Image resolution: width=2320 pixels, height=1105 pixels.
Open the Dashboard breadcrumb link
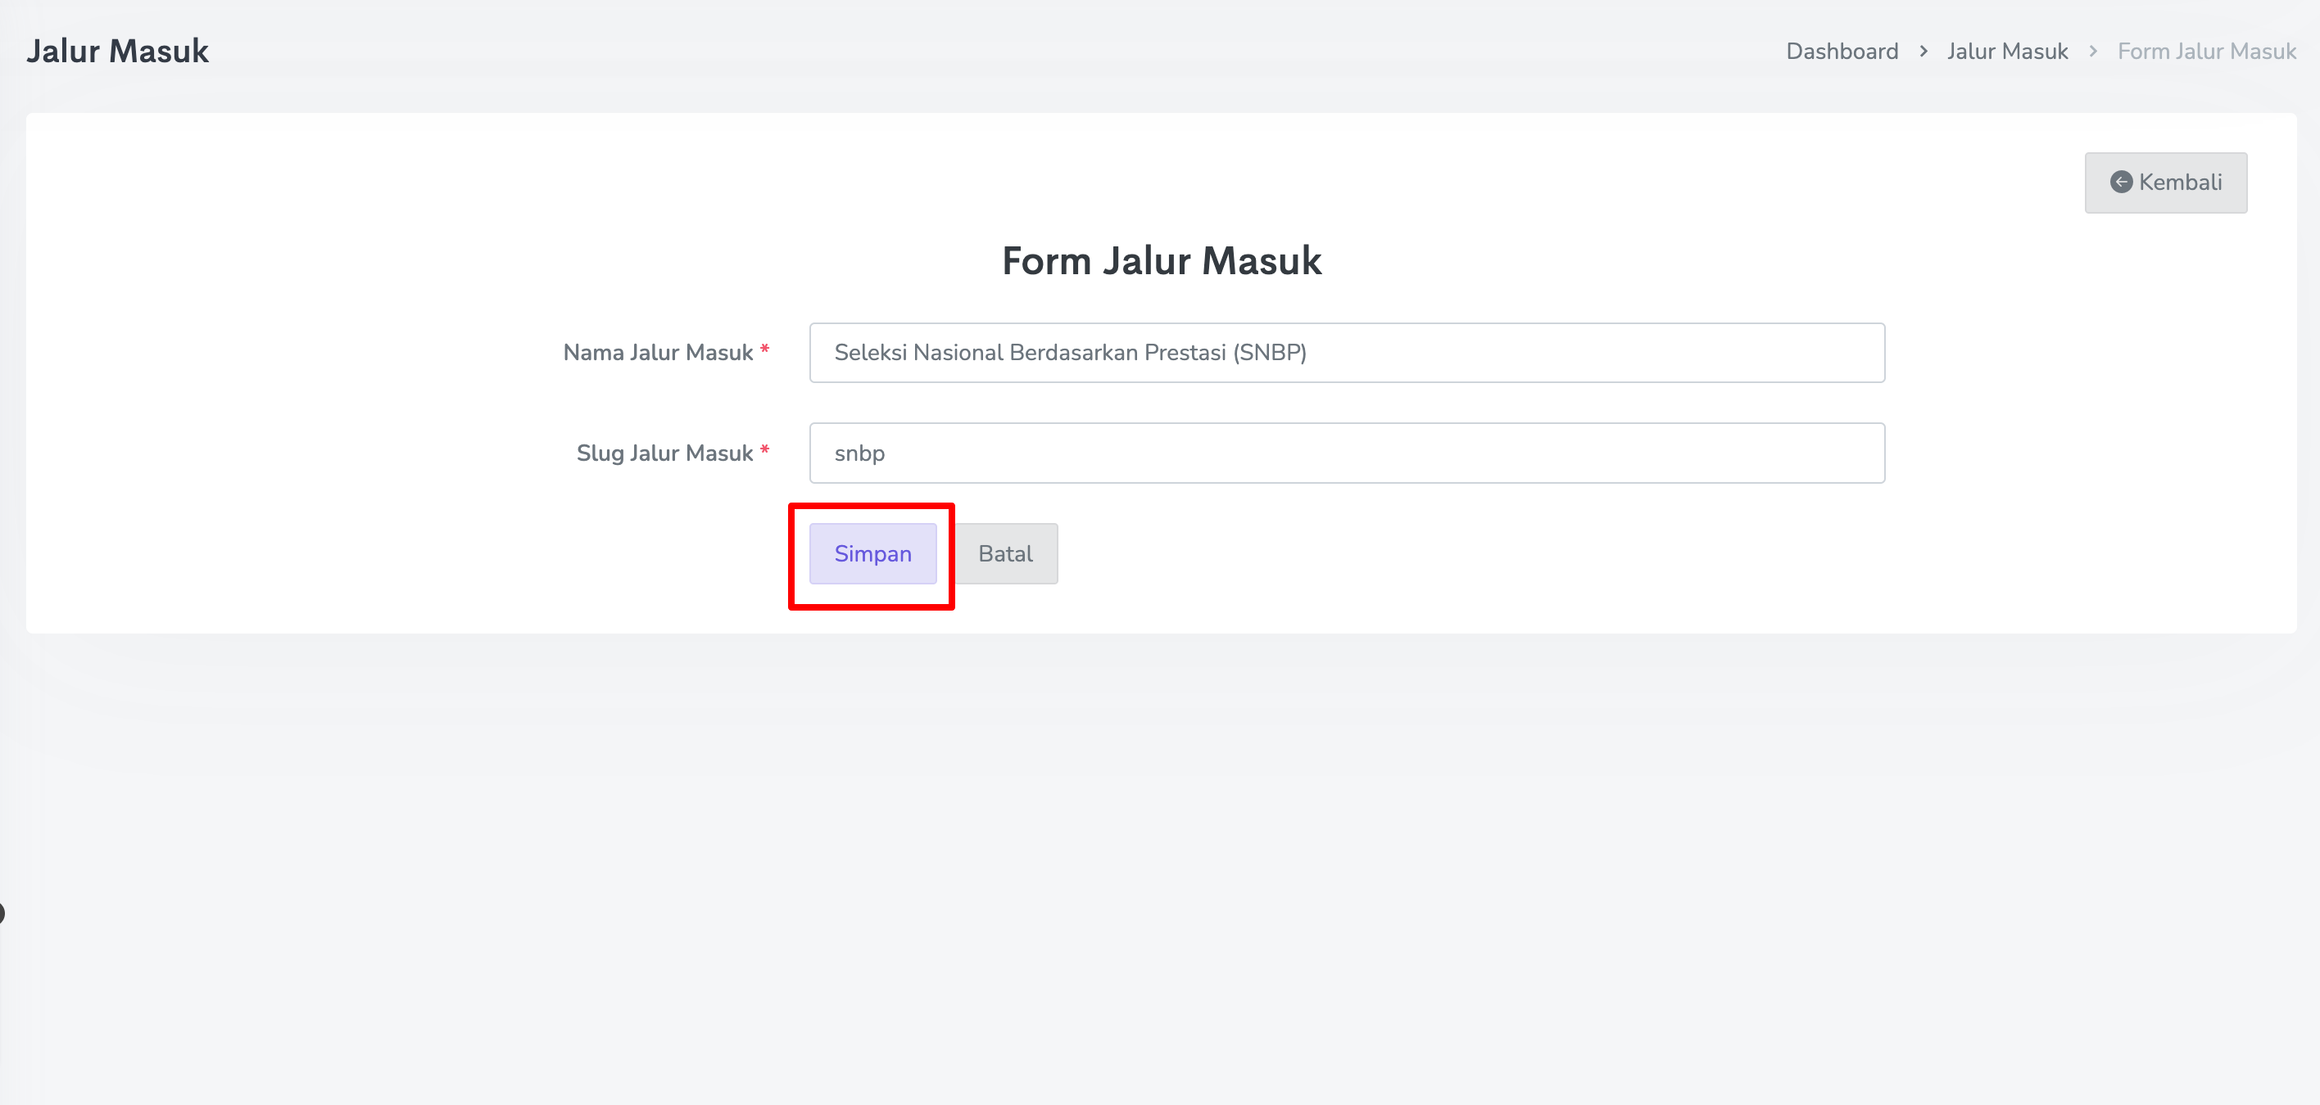1842,52
